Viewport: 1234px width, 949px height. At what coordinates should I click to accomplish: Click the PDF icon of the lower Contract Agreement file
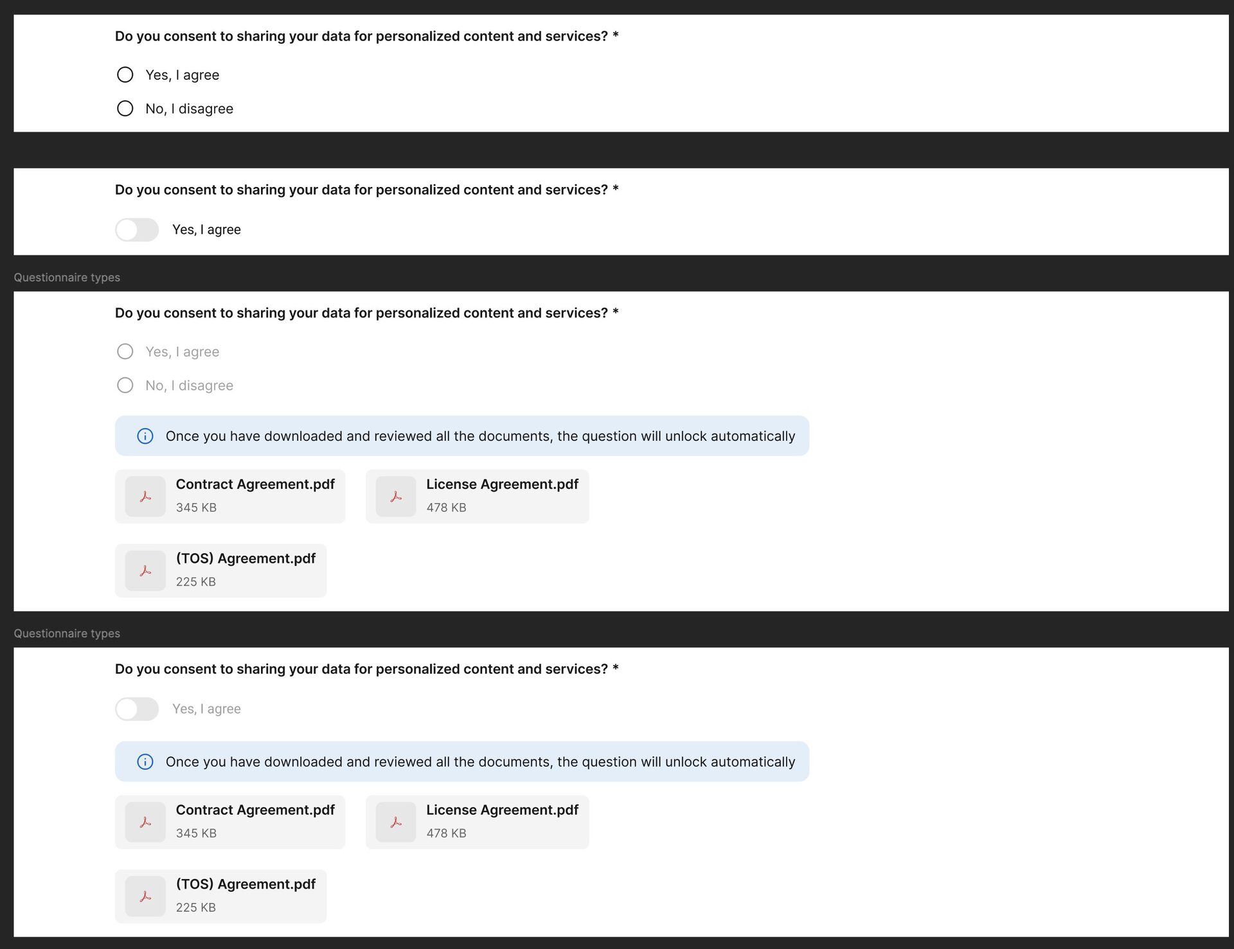click(145, 822)
